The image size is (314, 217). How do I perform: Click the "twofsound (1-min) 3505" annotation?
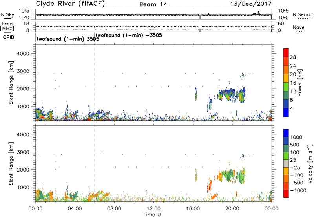(68, 39)
